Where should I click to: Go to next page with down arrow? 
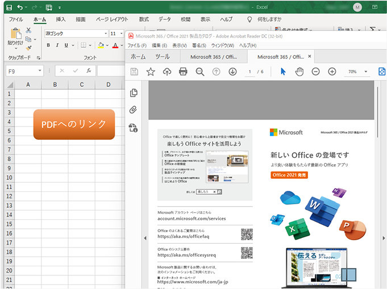(x=232, y=72)
